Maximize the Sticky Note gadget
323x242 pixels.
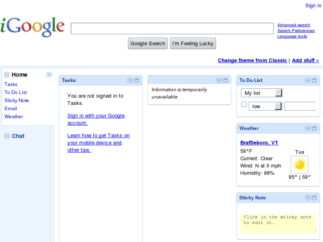click(315, 198)
